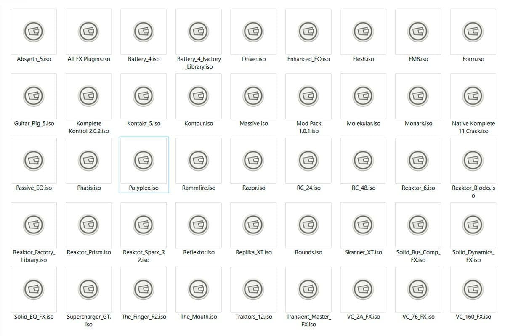The height and width of the screenshot is (336, 505).
Task: Click the VC_160_FX.iso file name
Action: click(x=473, y=317)
